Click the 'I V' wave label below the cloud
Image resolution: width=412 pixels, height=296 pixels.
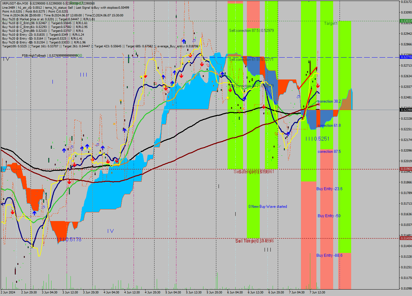[110, 231]
